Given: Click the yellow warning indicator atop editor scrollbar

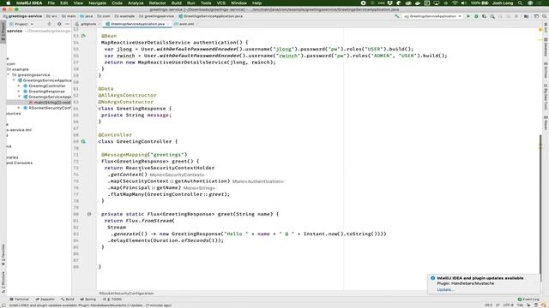Looking at the screenshot, I should [x=540, y=30].
